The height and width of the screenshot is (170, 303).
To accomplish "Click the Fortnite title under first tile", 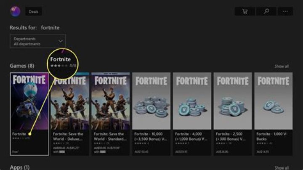I will click(19, 134).
